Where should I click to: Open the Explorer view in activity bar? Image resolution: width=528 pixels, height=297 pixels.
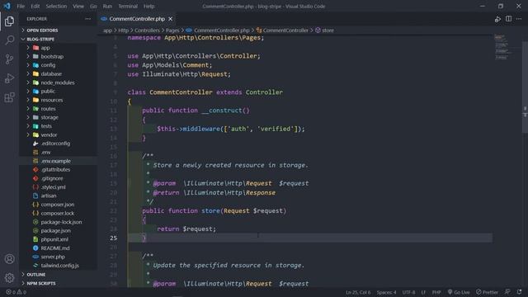tap(9, 21)
